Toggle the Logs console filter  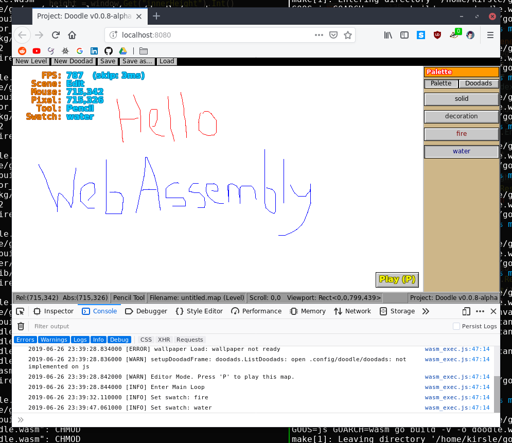coord(80,340)
